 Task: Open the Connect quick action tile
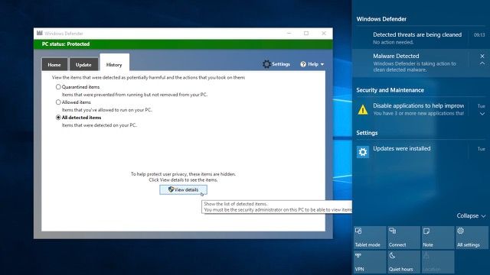(403, 238)
